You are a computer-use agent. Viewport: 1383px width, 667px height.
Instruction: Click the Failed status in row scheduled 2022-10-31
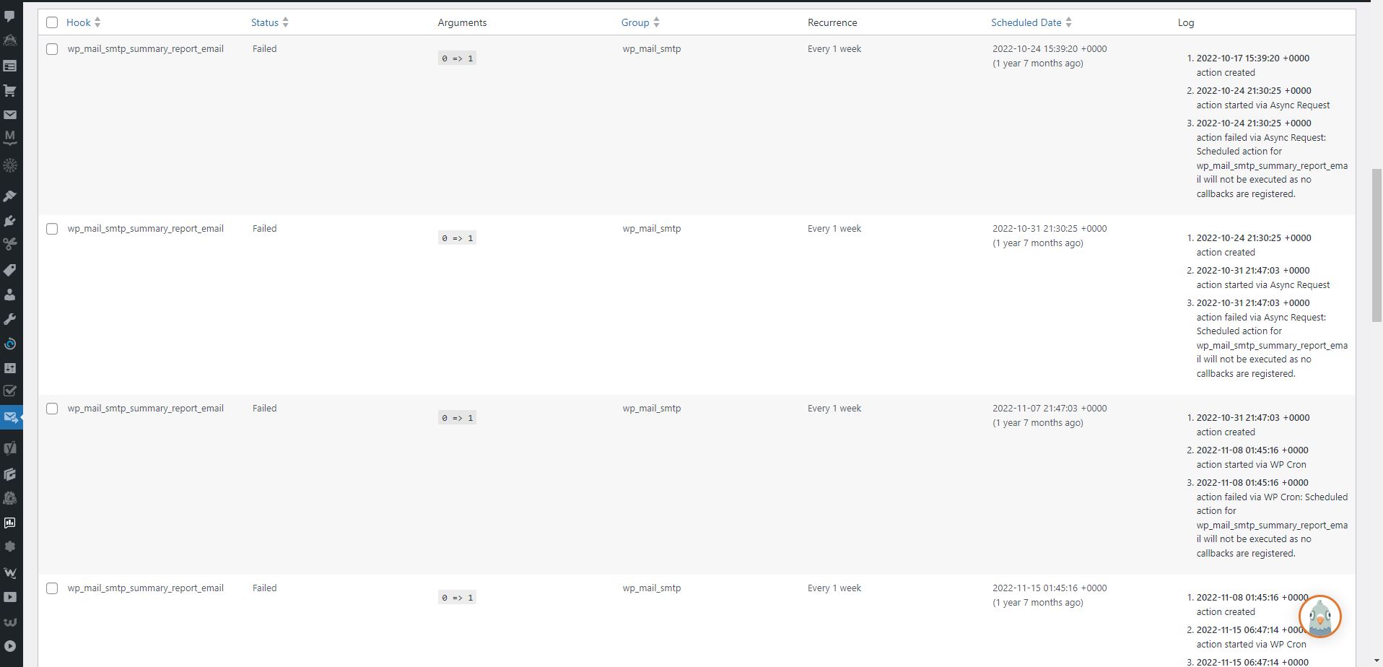[x=265, y=229]
